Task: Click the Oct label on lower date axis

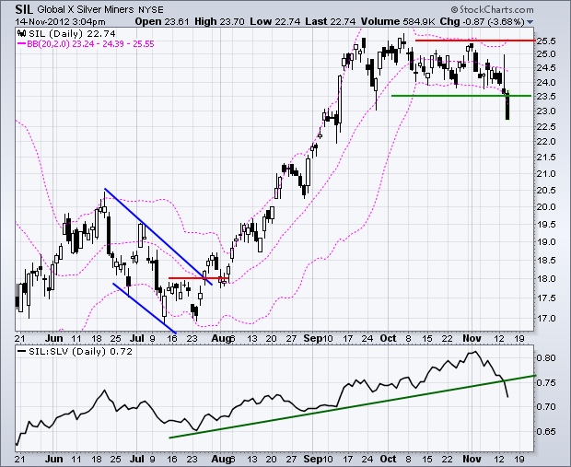Action: click(388, 459)
